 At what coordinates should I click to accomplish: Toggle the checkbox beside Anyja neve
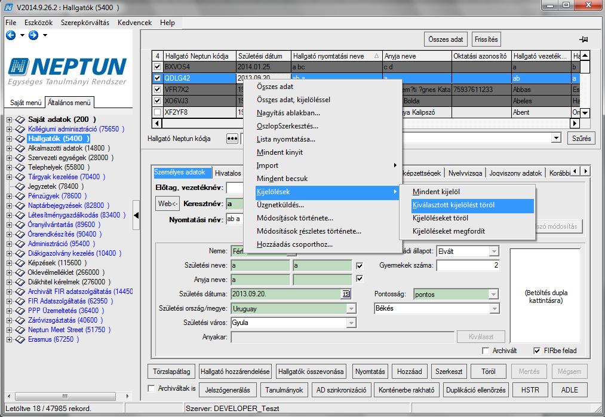click(360, 279)
